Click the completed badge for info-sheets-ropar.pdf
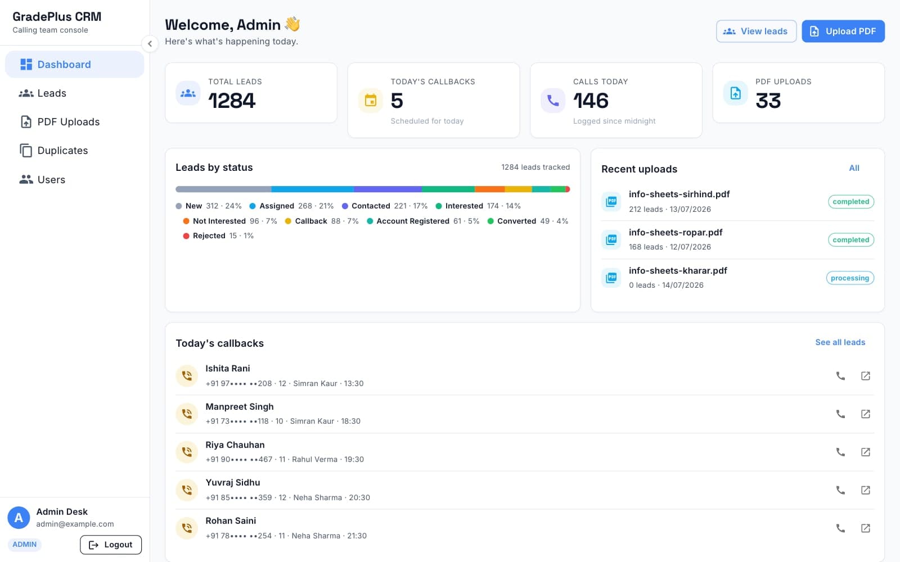900x562 pixels. coord(850,240)
